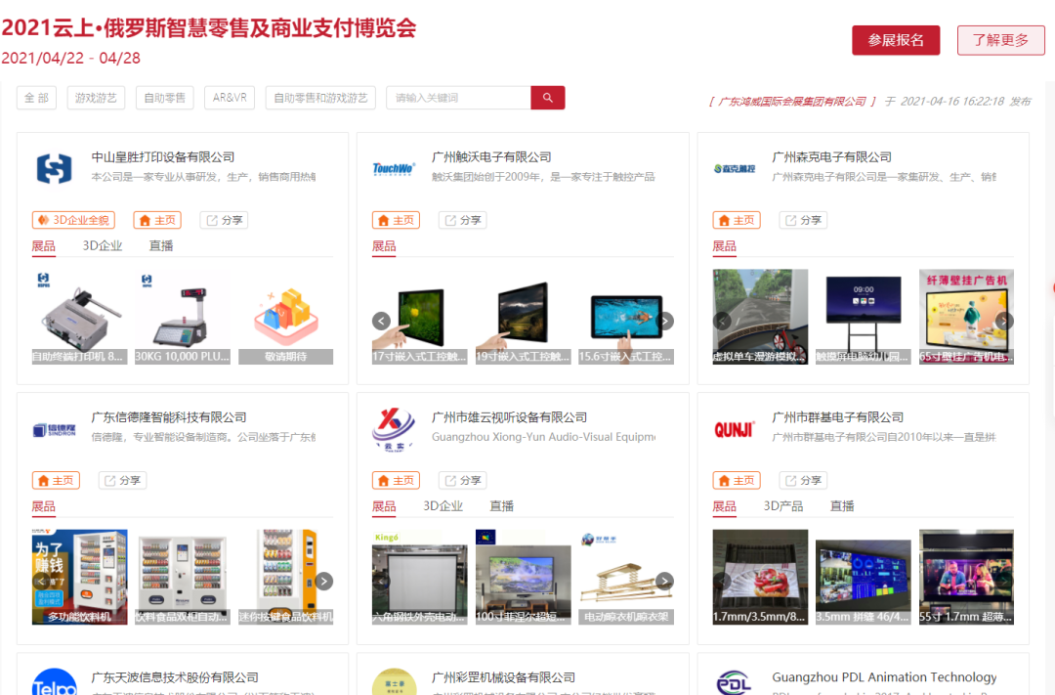Open 广州市雄云视听设备 logo icon
Image resolution: width=1055 pixels, height=695 pixels.
[394, 428]
